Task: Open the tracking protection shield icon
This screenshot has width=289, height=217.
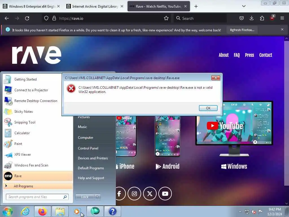Action: 46,18
